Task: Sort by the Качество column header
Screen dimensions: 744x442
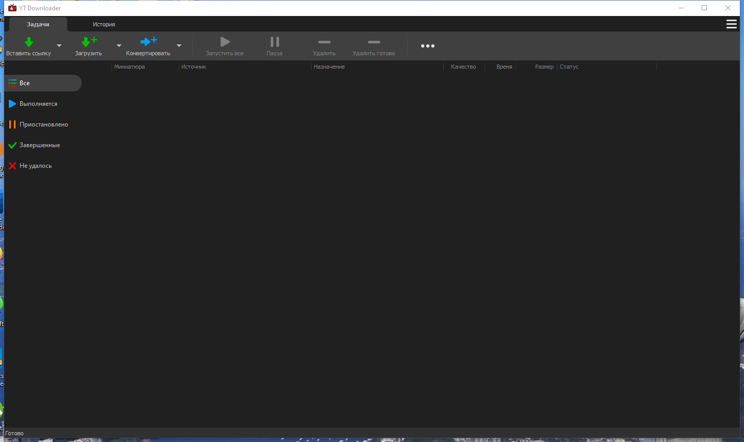Action: [x=463, y=67]
